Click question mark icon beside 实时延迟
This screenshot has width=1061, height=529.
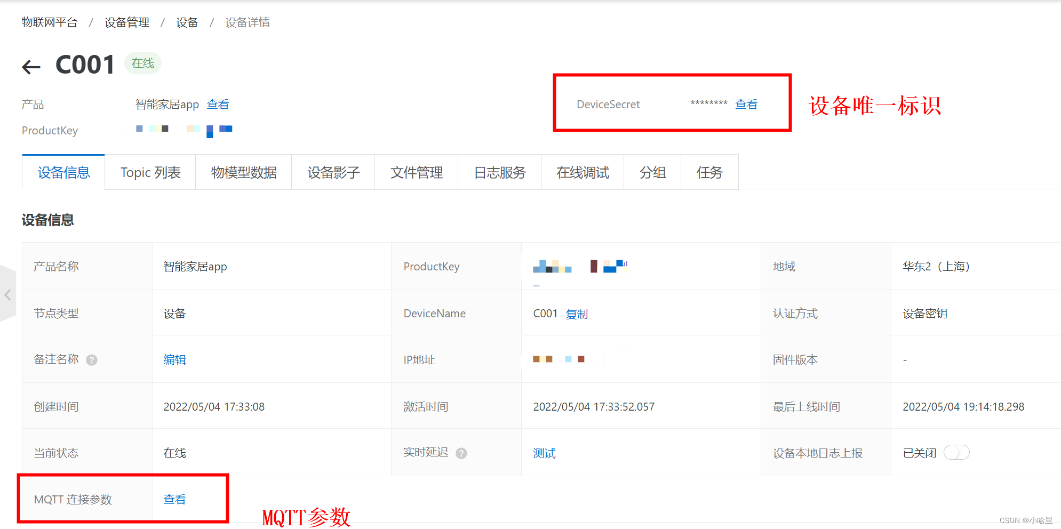[x=461, y=453]
